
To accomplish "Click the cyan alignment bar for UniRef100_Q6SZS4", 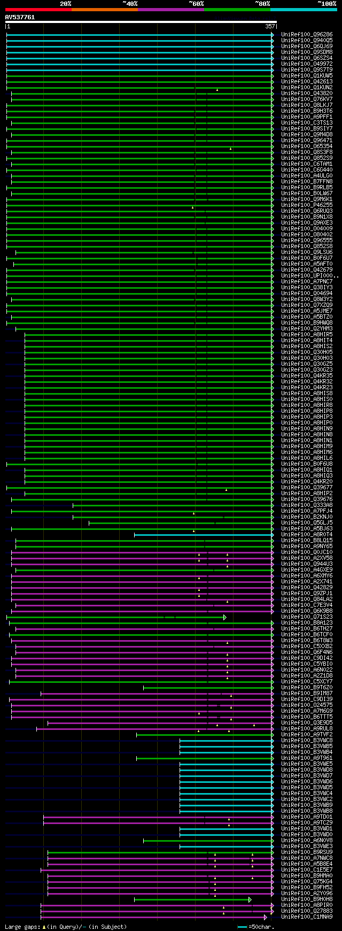I will click(140, 58).
